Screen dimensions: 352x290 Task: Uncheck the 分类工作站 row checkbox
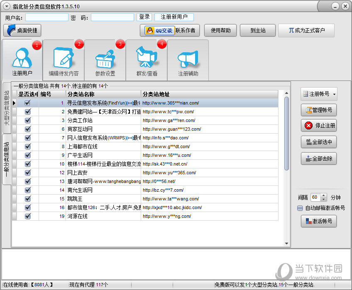point(28,120)
